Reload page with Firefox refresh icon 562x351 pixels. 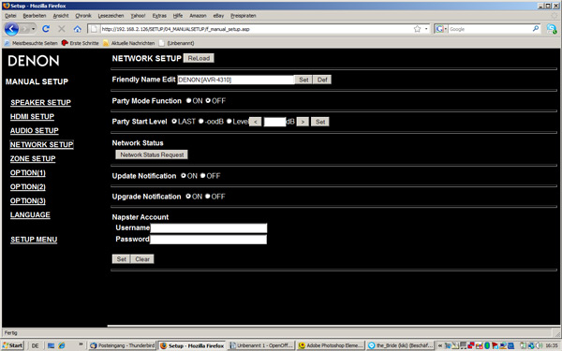click(x=46, y=29)
